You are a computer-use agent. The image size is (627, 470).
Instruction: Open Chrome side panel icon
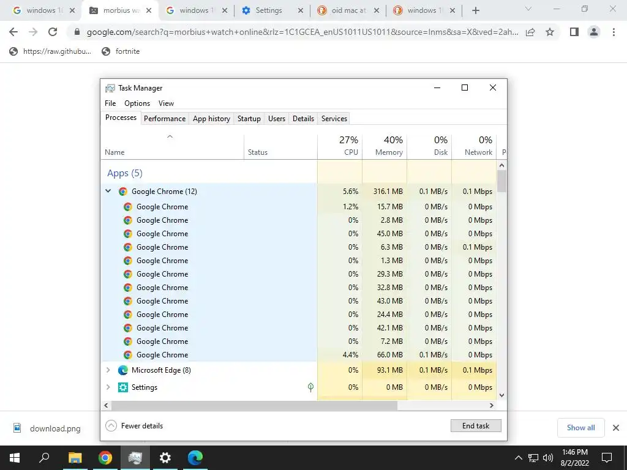(x=574, y=32)
